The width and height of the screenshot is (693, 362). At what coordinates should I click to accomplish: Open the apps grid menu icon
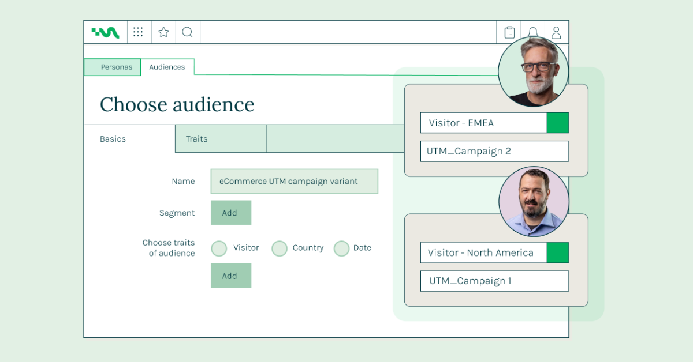[138, 32]
